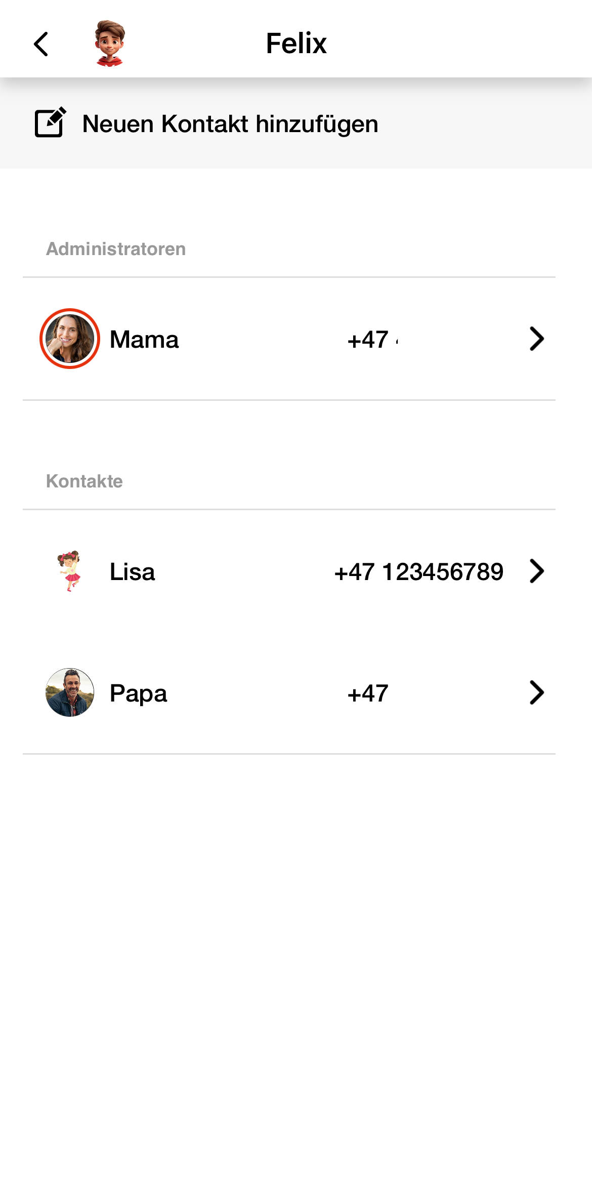
Task: Tap Lisa's dancing girl avatar
Action: (x=70, y=571)
